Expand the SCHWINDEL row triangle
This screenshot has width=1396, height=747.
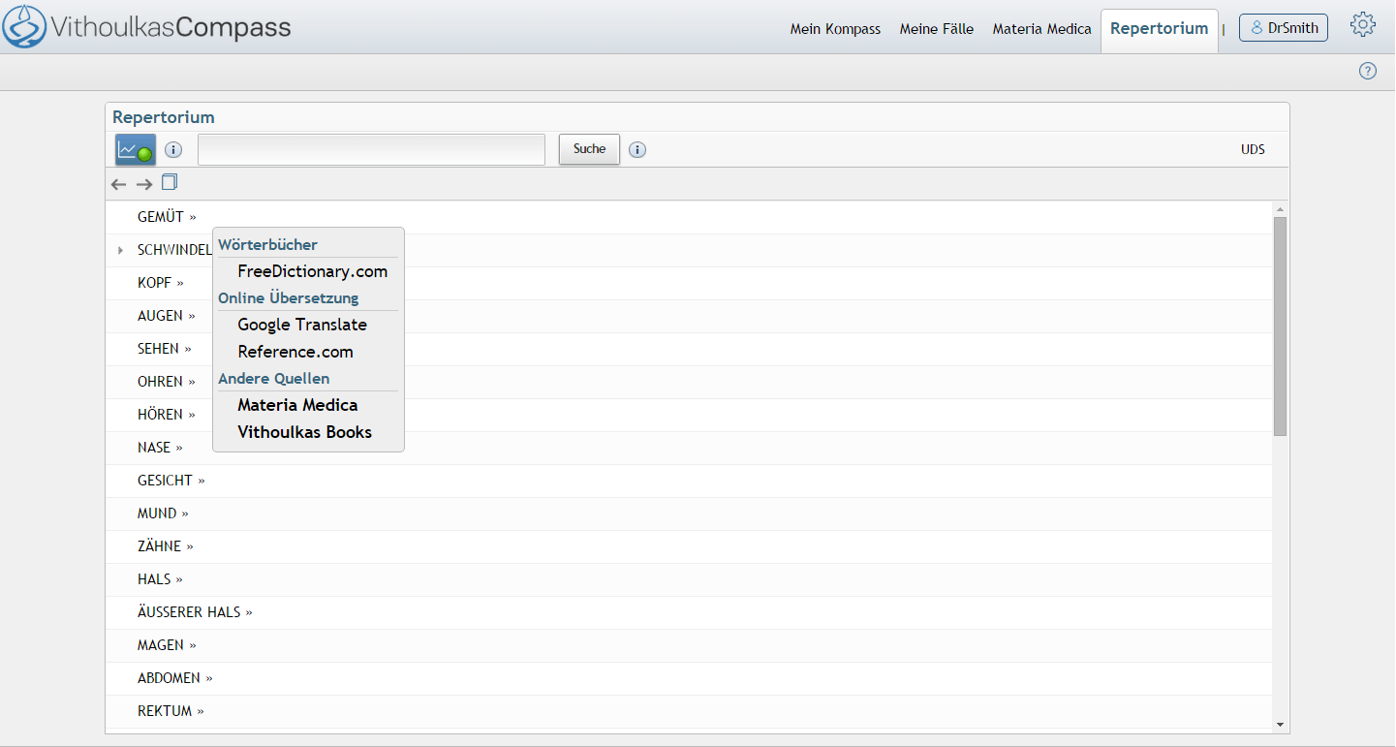pyautogui.click(x=120, y=250)
